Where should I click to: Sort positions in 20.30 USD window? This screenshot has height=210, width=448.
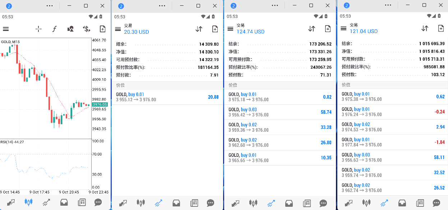pos(199,29)
